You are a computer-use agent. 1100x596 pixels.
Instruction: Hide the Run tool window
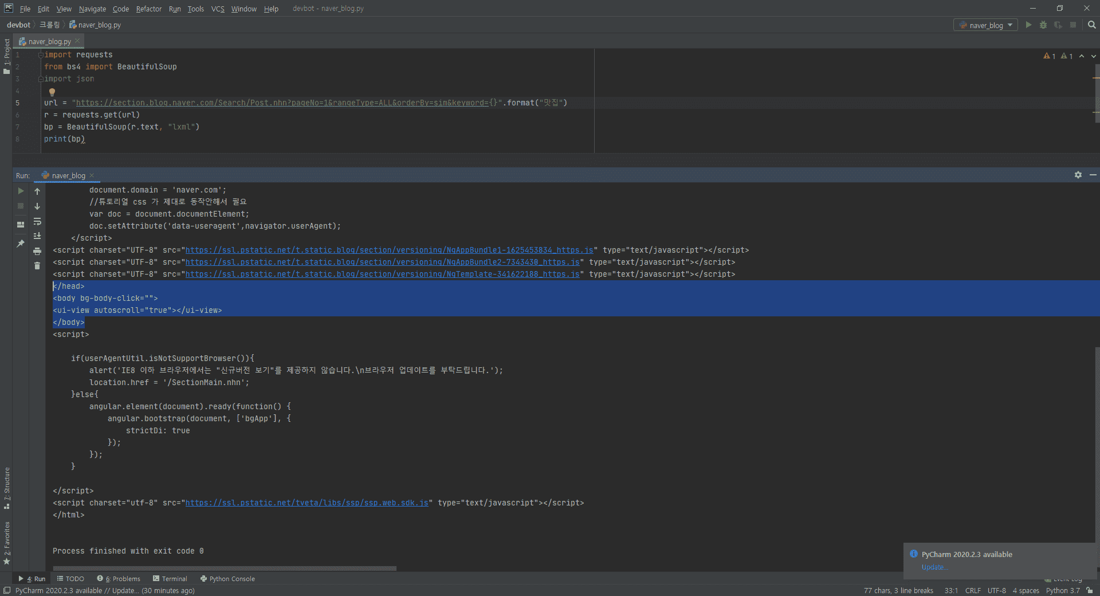(1093, 175)
